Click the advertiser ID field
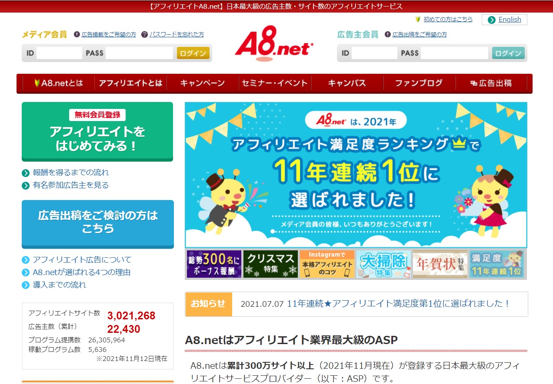Image resolution: width=553 pixels, height=384 pixels. [374, 53]
